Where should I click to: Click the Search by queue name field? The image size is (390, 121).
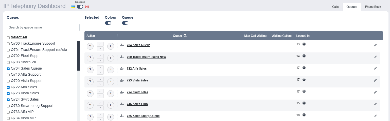43,27
